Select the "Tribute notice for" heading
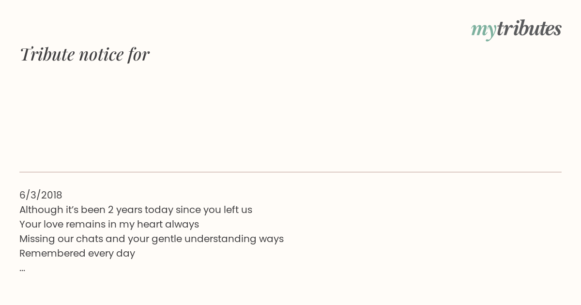 click(x=85, y=54)
